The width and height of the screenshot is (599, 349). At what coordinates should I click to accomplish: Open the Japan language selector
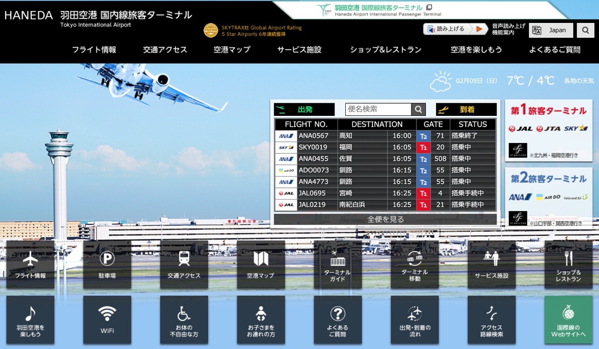point(551,30)
